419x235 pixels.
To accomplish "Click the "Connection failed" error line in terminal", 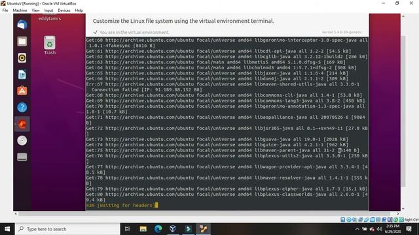I will click(x=147, y=90).
